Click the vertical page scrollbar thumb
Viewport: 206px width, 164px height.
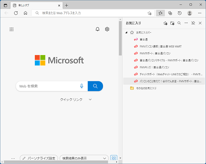pos(120,38)
